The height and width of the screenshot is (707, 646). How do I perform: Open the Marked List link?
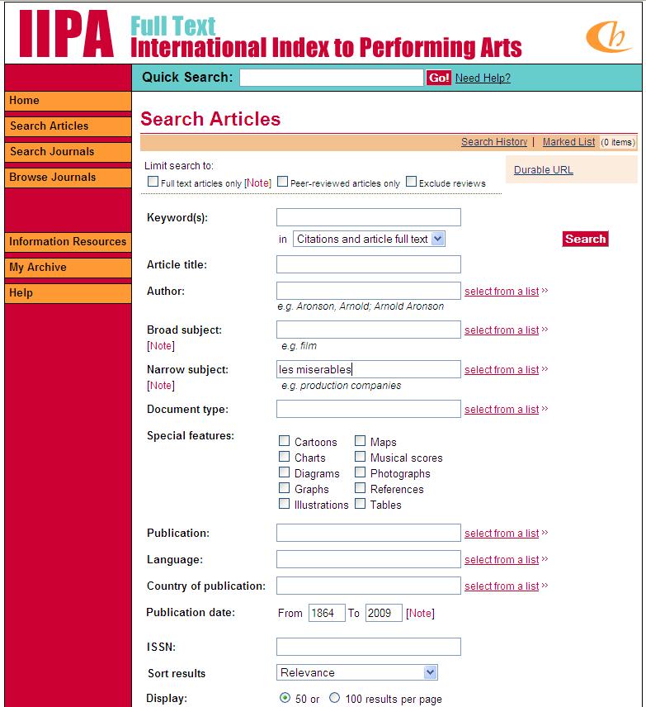[x=568, y=142]
